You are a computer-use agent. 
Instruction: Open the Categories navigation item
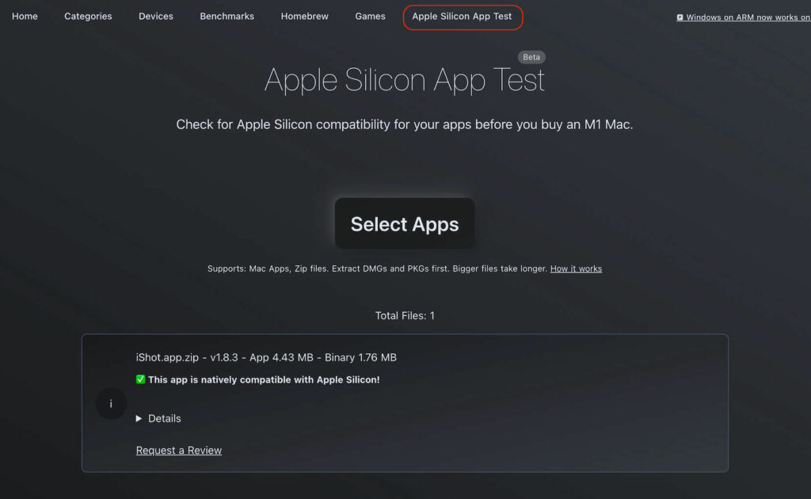pyautogui.click(x=88, y=17)
